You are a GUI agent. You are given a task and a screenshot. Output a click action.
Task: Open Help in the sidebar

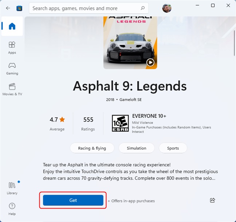12,209
